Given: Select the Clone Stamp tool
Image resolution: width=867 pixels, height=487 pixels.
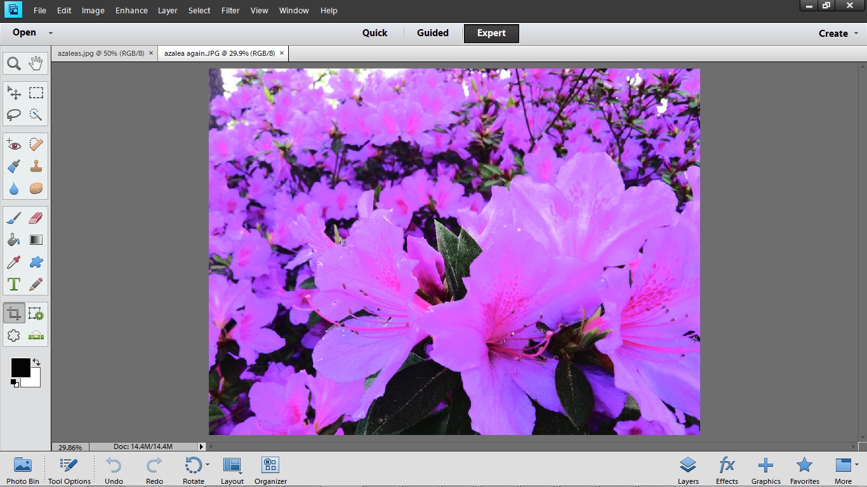Looking at the screenshot, I should pos(36,167).
